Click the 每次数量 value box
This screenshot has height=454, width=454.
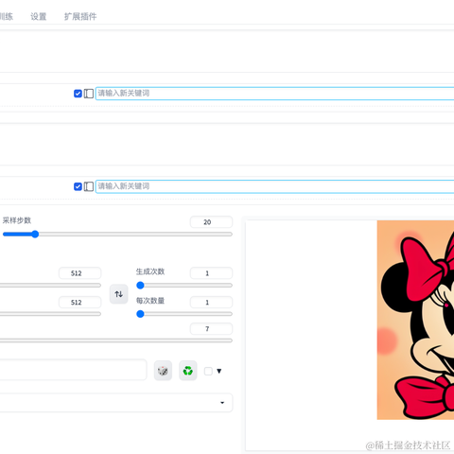(x=211, y=302)
